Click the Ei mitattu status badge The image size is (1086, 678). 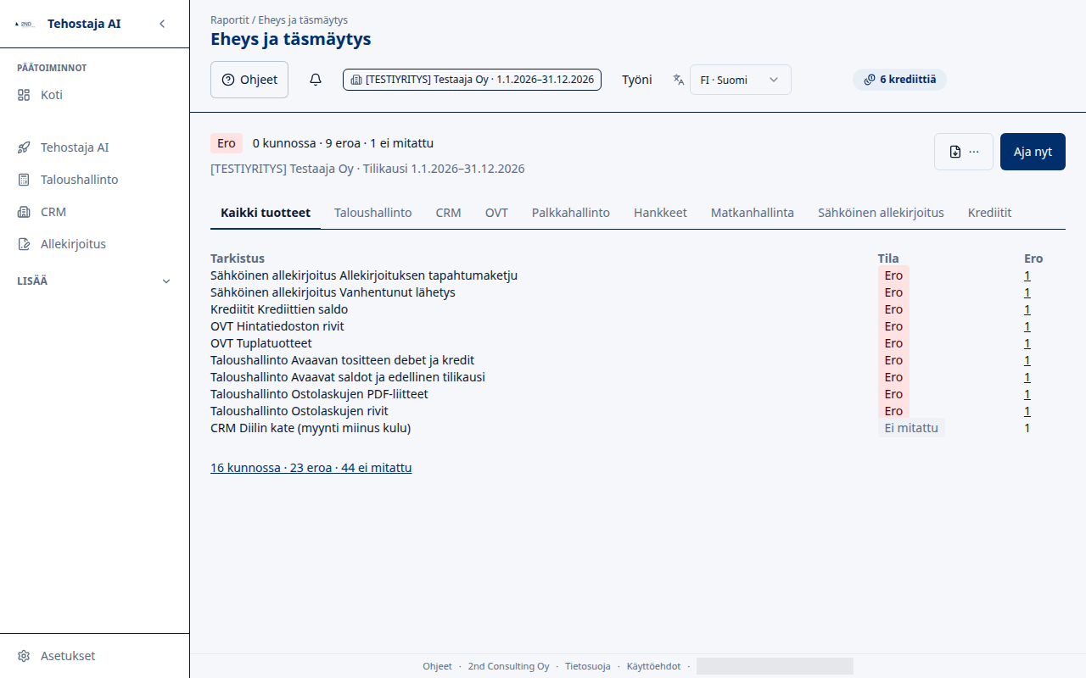point(911,428)
